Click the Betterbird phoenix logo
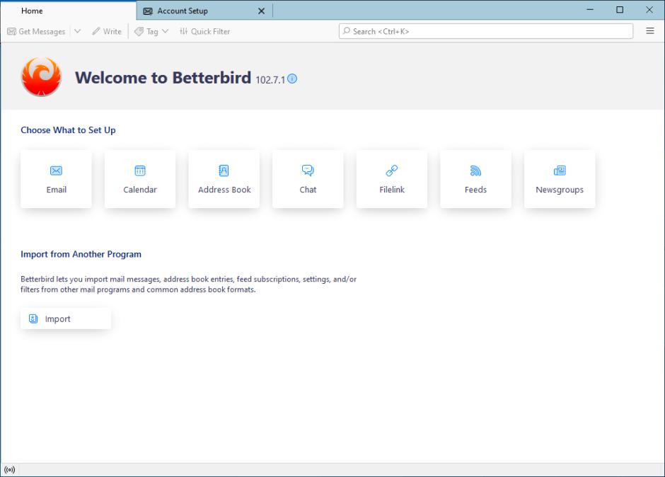665x477 pixels. 41,76
